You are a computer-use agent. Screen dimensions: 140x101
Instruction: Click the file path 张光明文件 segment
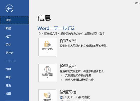point(51,34)
